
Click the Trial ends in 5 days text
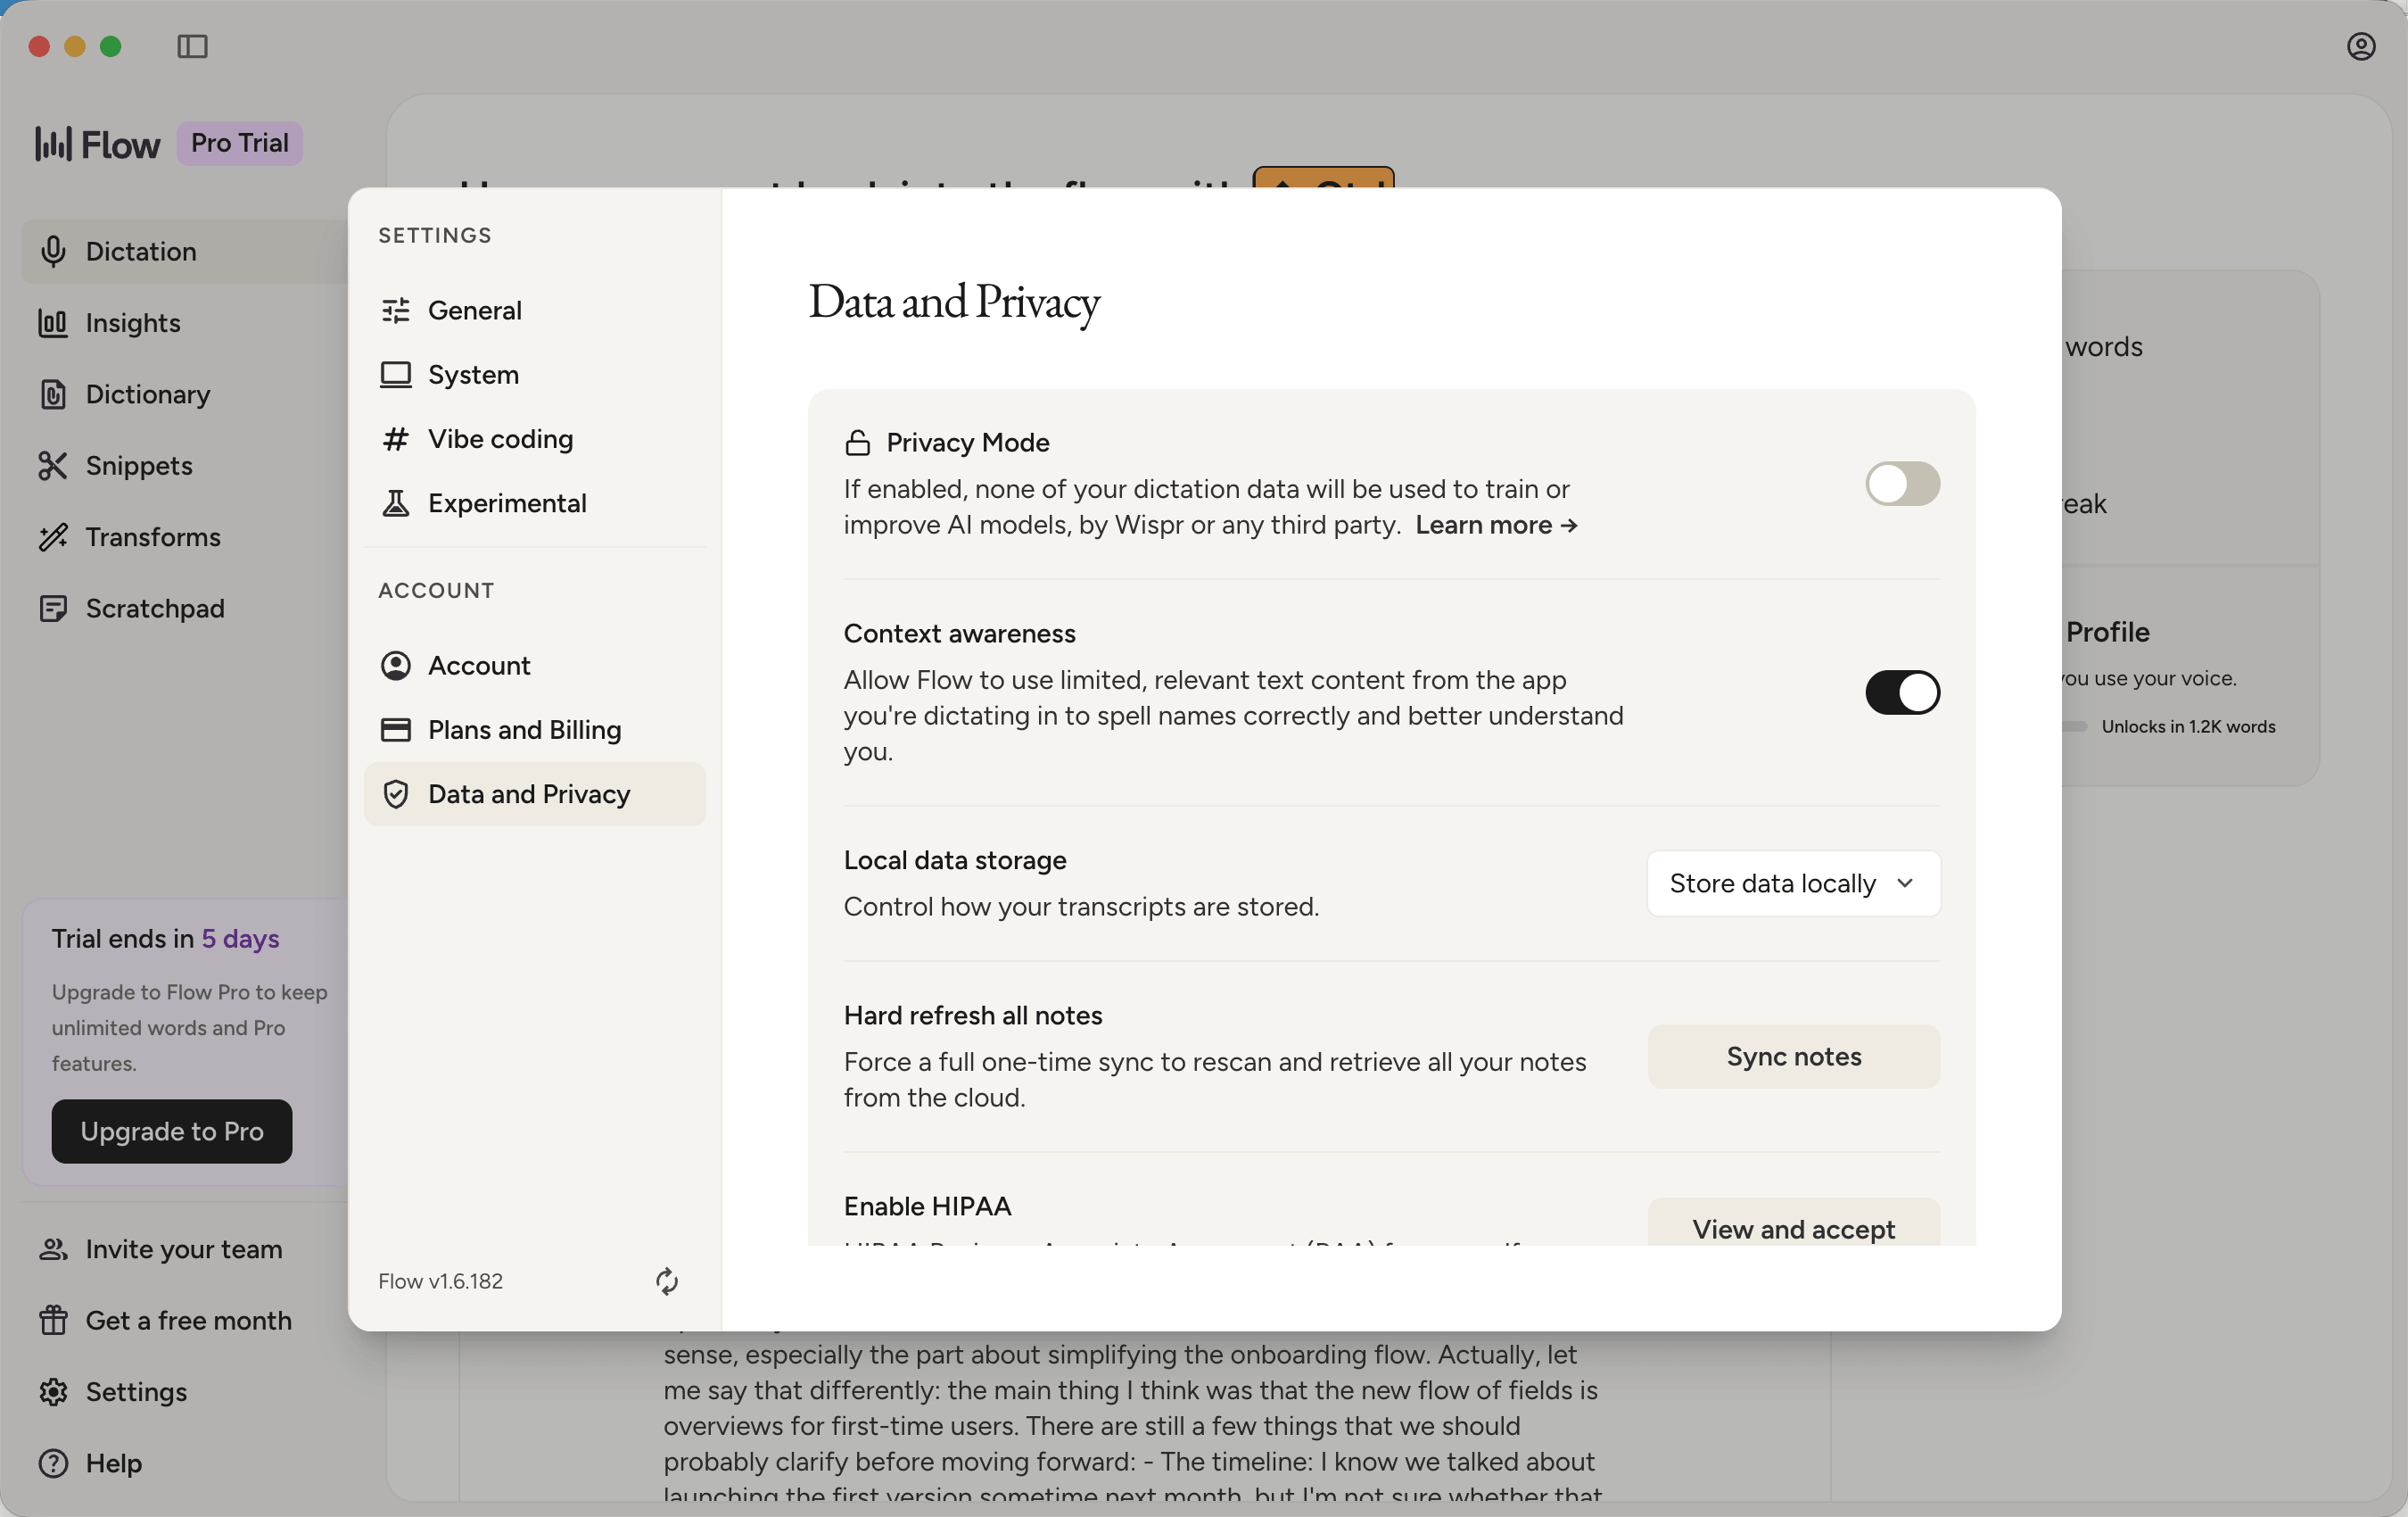(x=166, y=939)
